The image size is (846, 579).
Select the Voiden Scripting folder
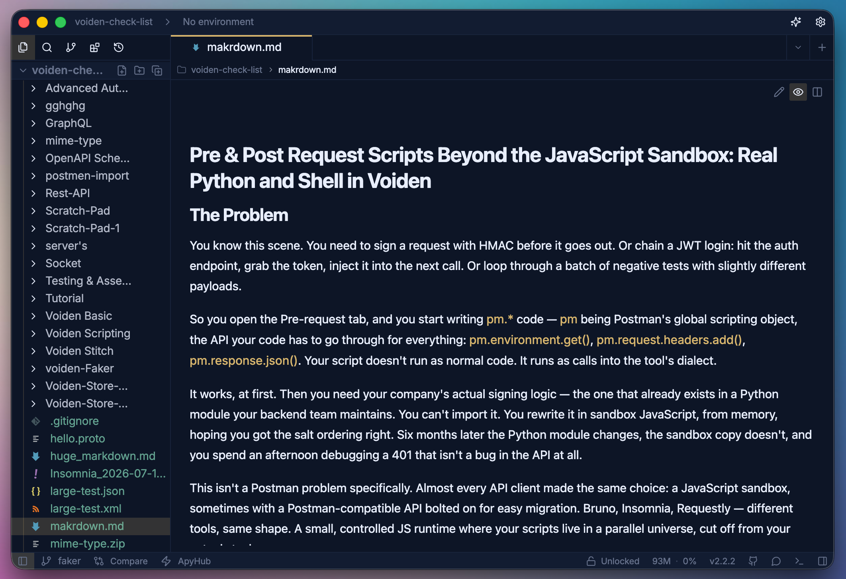91,333
